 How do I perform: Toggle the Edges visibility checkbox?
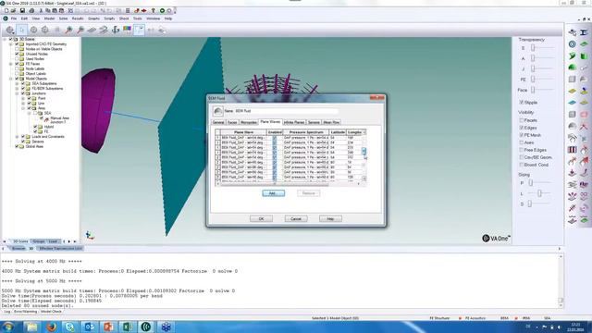click(x=522, y=128)
